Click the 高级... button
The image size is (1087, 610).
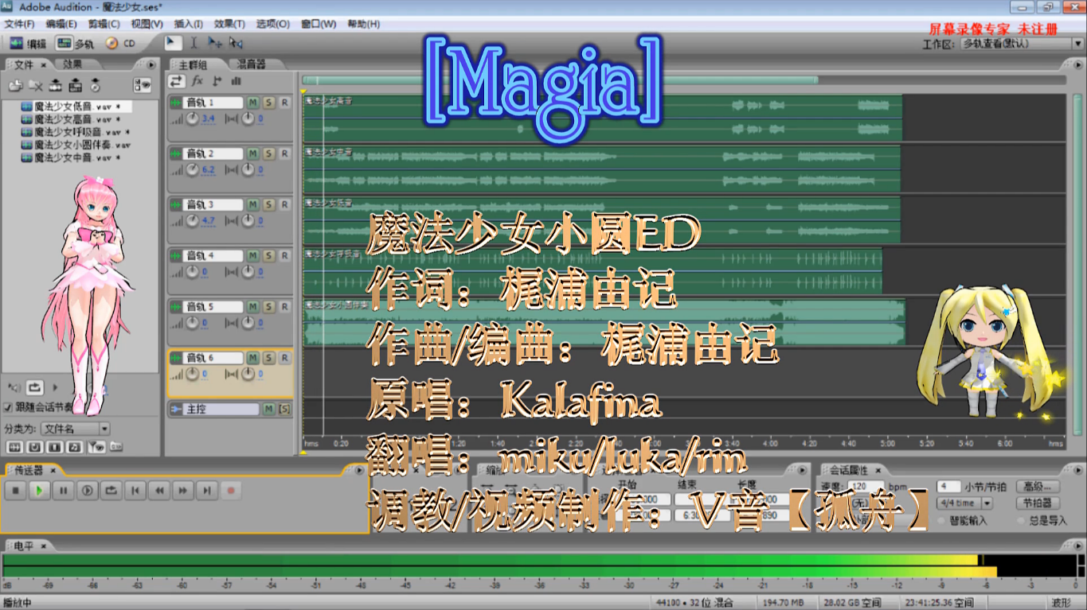coord(1038,486)
